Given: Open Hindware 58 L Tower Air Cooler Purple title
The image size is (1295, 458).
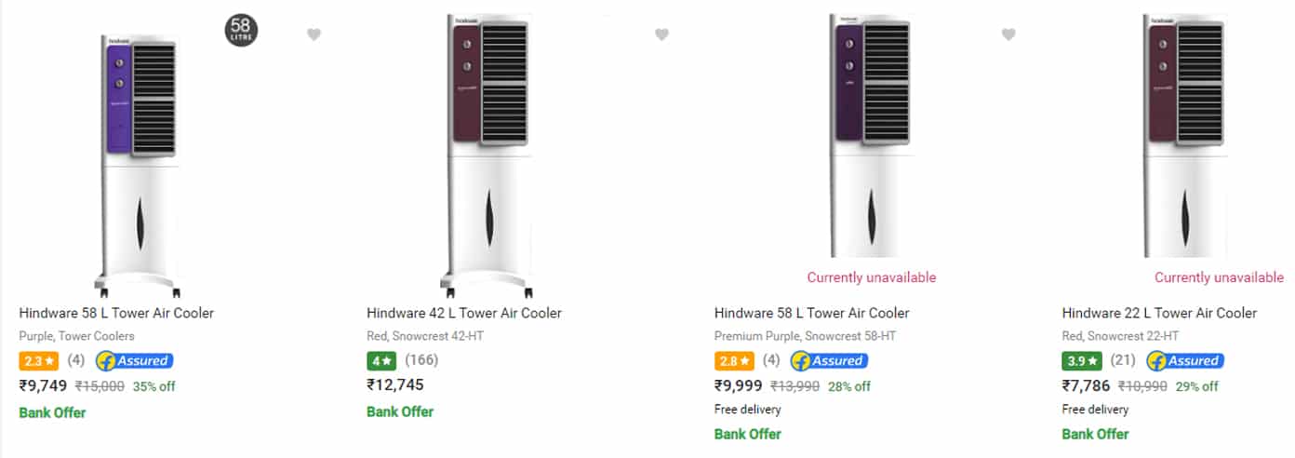Looking at the screenshot, I should [116, 313].
